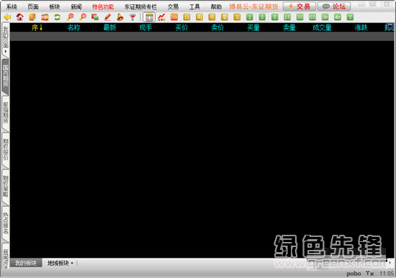This screenshot has height=278, width=396.
Task: Click the 卖量 column header
Action: pos(289,27)
